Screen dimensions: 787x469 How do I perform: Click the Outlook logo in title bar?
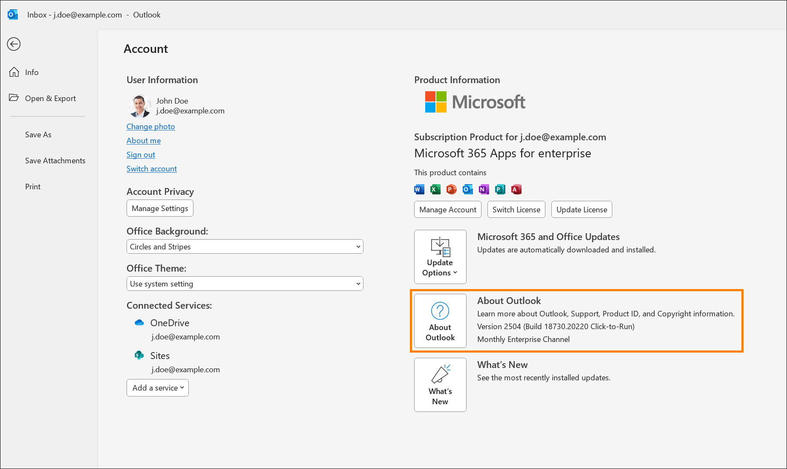(13, 14)
